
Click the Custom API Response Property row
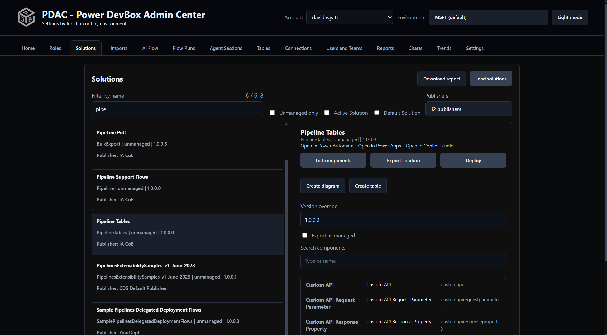pos(403,325)
